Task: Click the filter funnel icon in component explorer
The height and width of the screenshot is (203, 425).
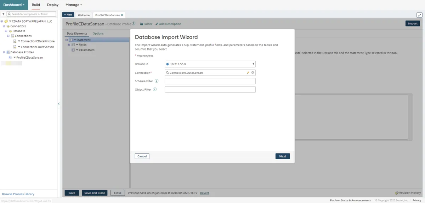Action: tap(3, 14)
